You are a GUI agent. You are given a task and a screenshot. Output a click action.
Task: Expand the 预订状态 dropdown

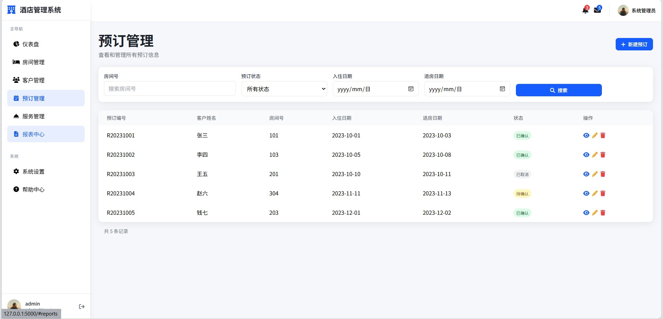(284, 89)
